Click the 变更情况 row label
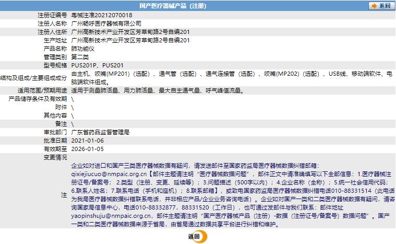 click(55, 157)
